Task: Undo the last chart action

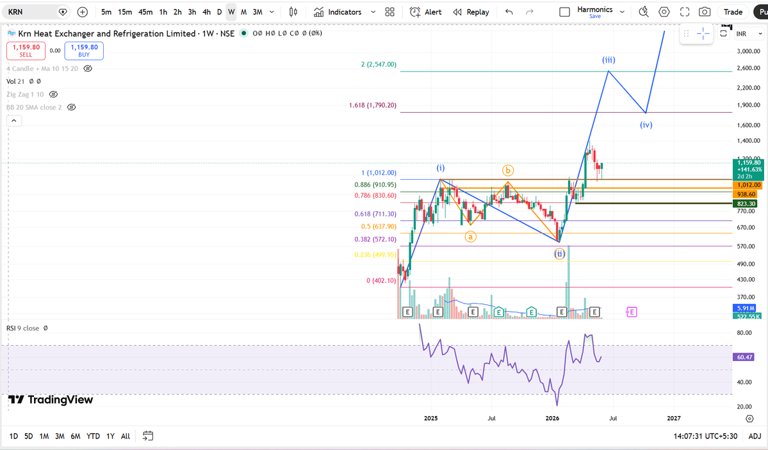Action: point(509,12)
